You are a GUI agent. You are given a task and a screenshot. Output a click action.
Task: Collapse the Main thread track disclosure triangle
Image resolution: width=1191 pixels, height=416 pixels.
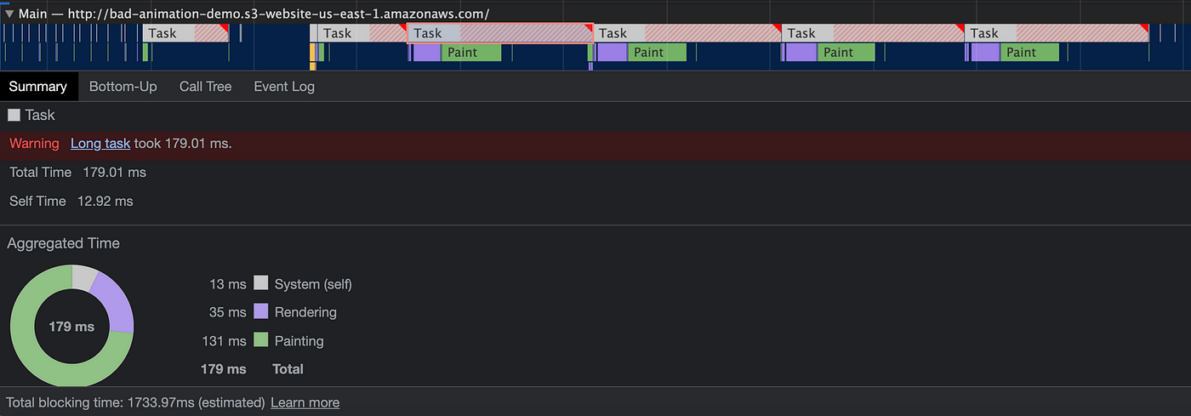(x=9, y=14)
